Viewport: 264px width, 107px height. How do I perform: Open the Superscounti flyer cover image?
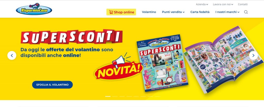162,63
